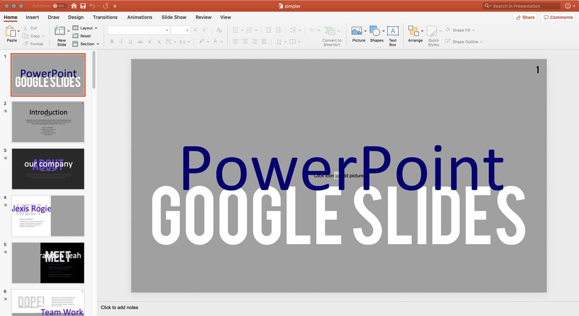
Task: Open the Quick Access Toolbar customize dropdown
Action: pyautogui.click(x=115, y=6)
